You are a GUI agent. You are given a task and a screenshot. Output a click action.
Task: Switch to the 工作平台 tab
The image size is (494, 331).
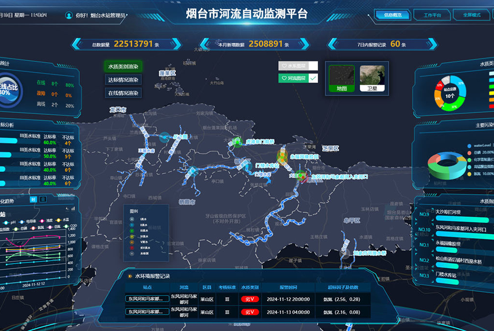point(432,15)
